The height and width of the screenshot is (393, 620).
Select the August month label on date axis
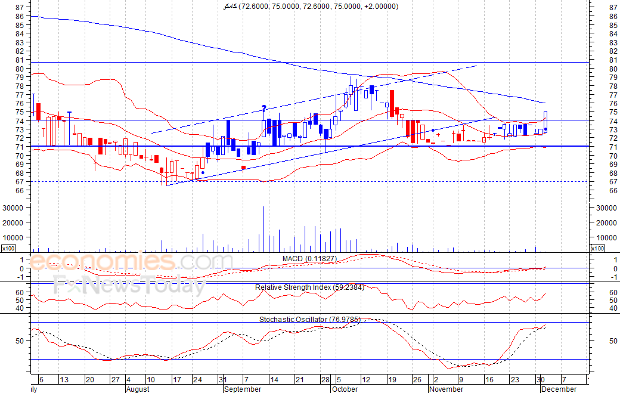pyautogui.click(x=138, y=389)
